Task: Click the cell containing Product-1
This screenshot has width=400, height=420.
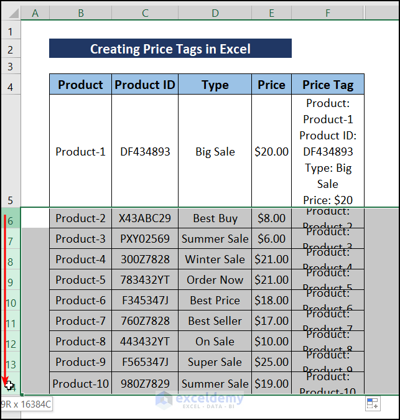Action: click(x=81, y=151)
